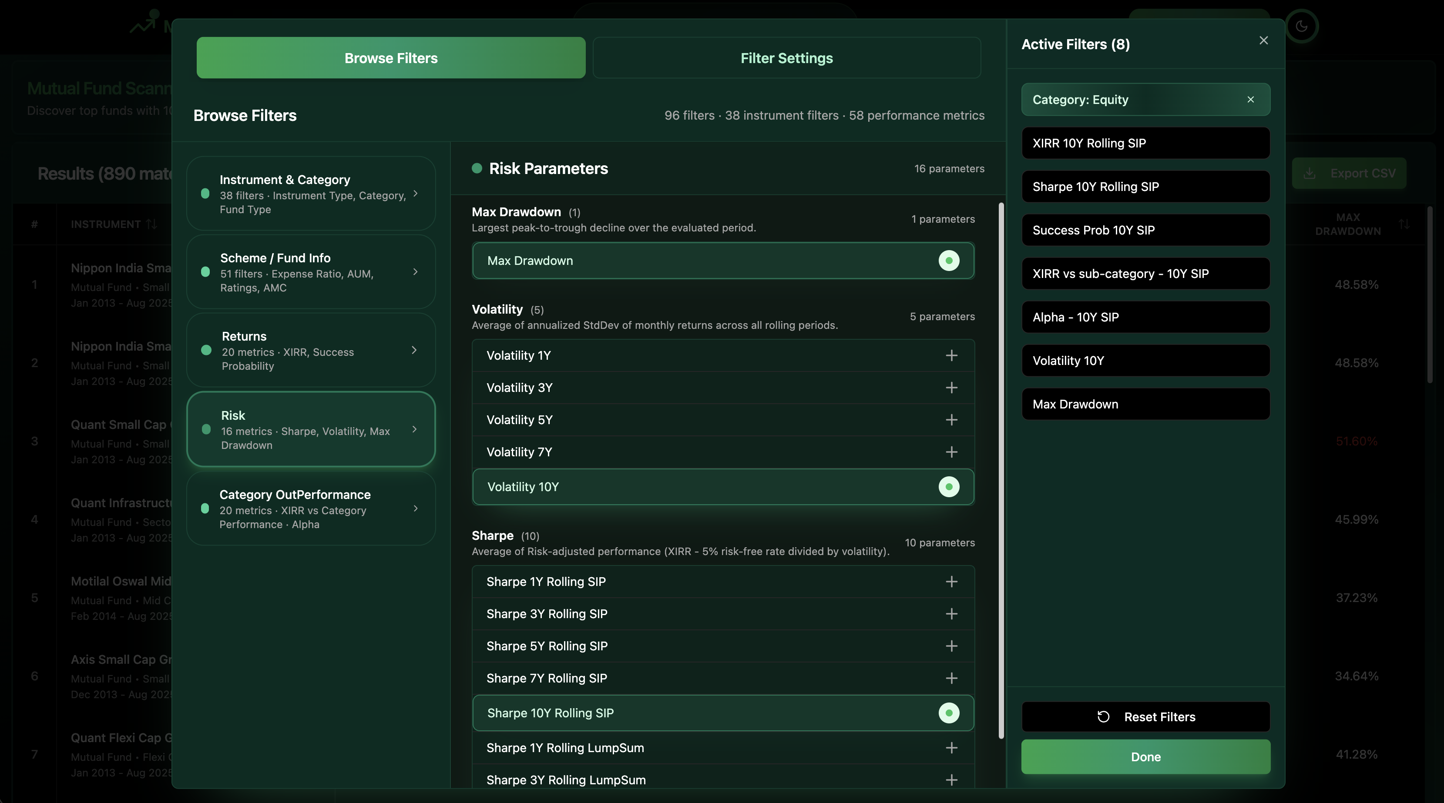Add Sharpe 7Y Rolling SIP with plus icon

951,678
